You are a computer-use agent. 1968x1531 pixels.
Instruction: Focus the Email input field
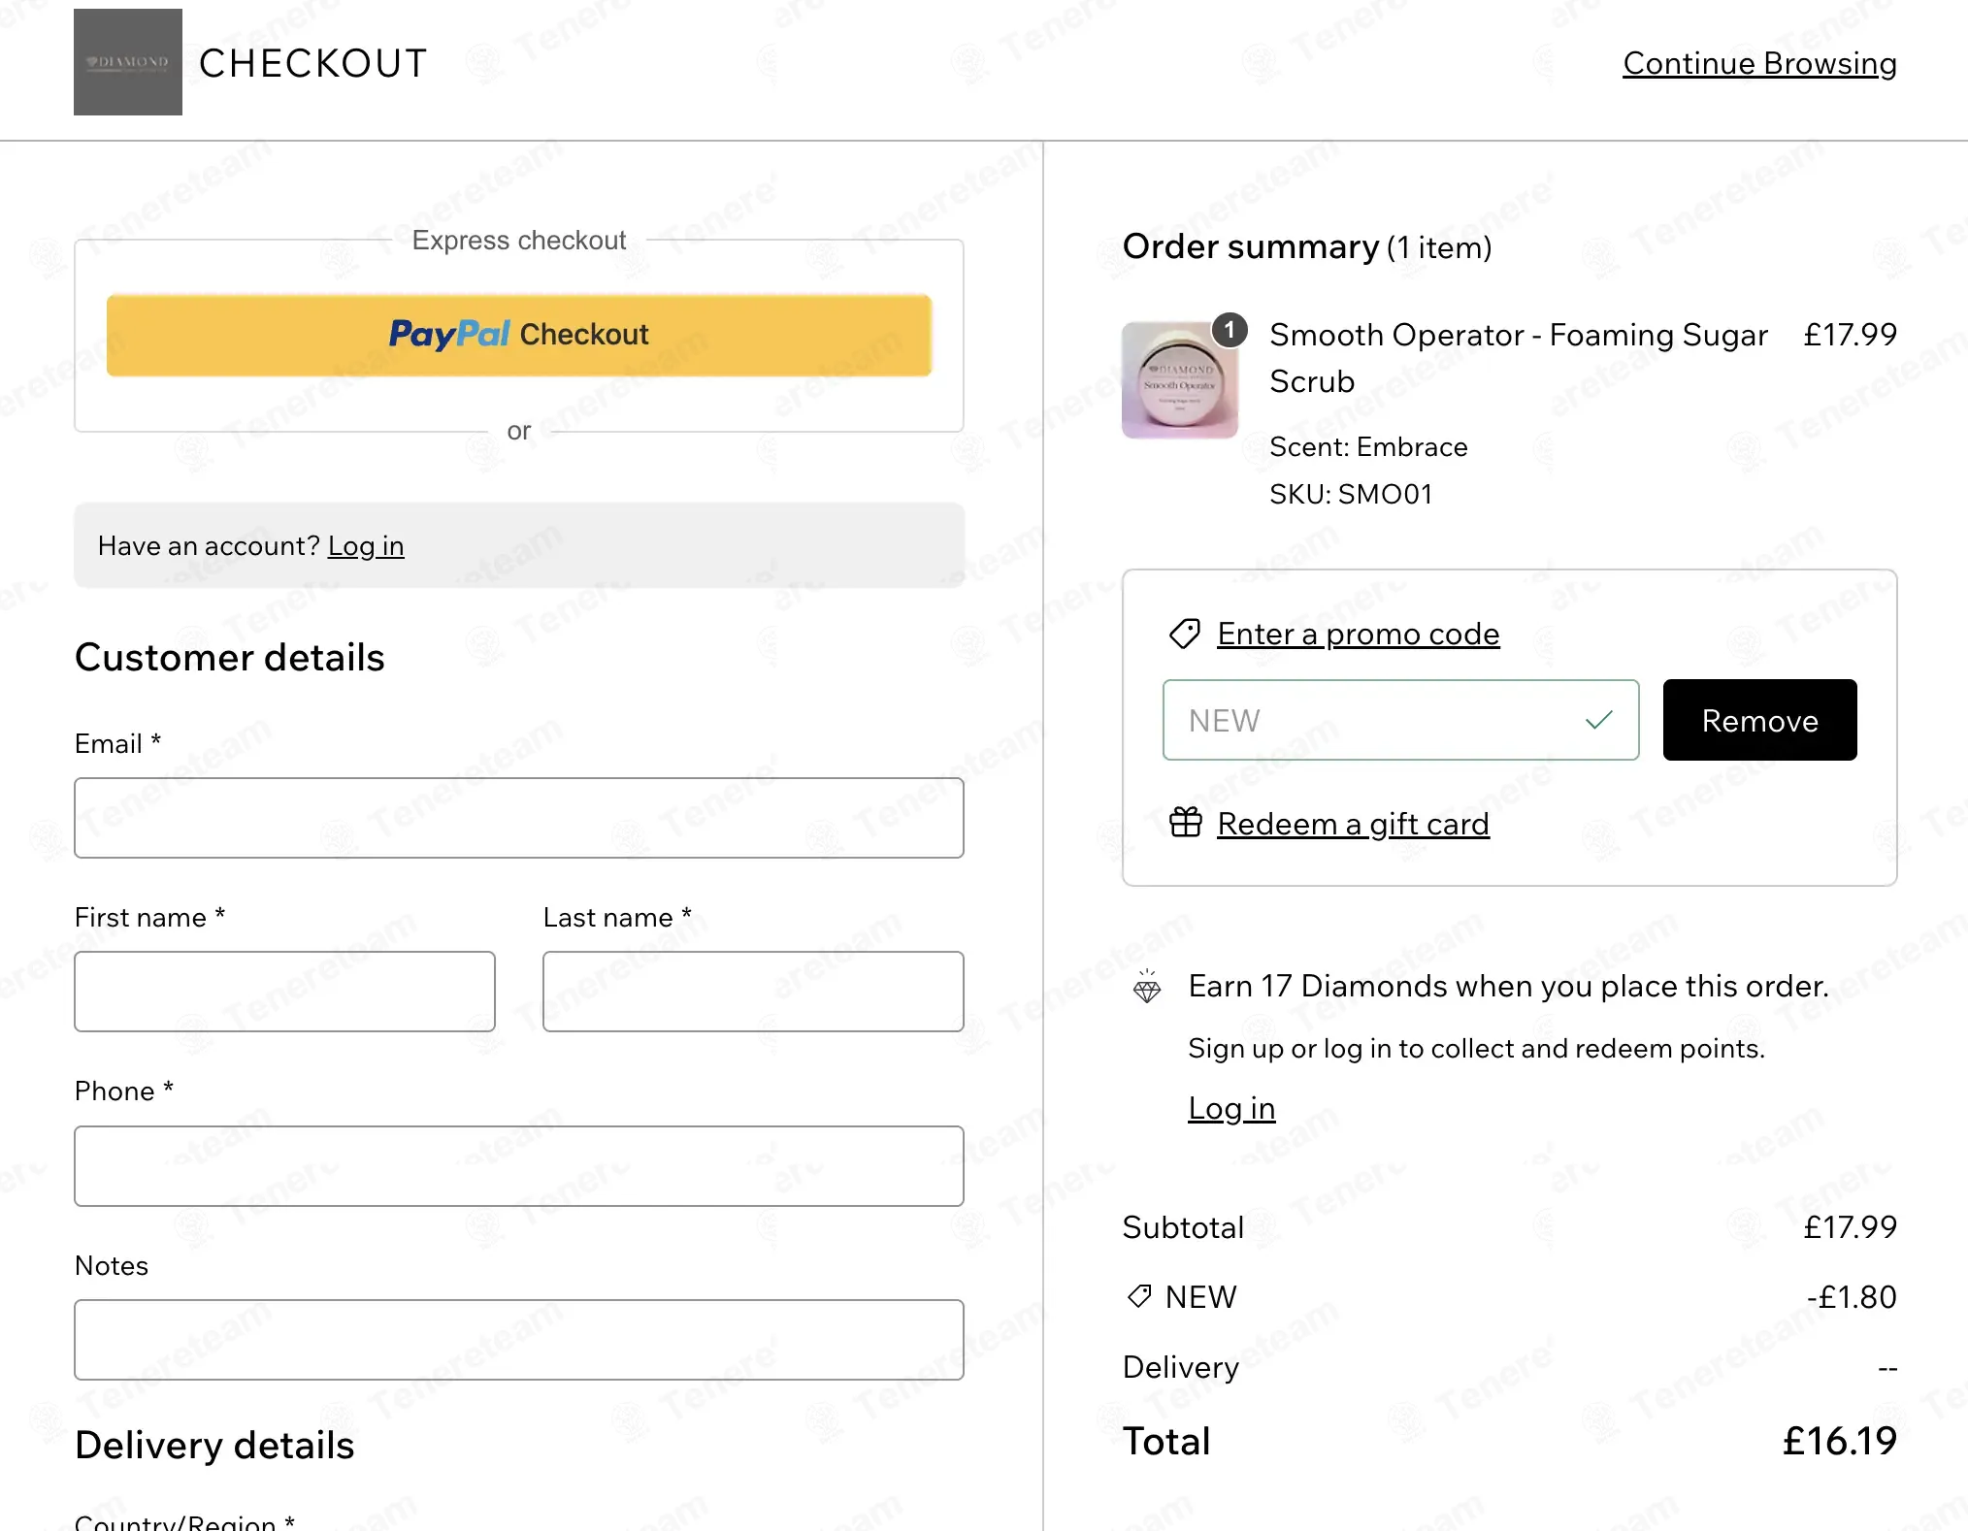pos(519,818)
